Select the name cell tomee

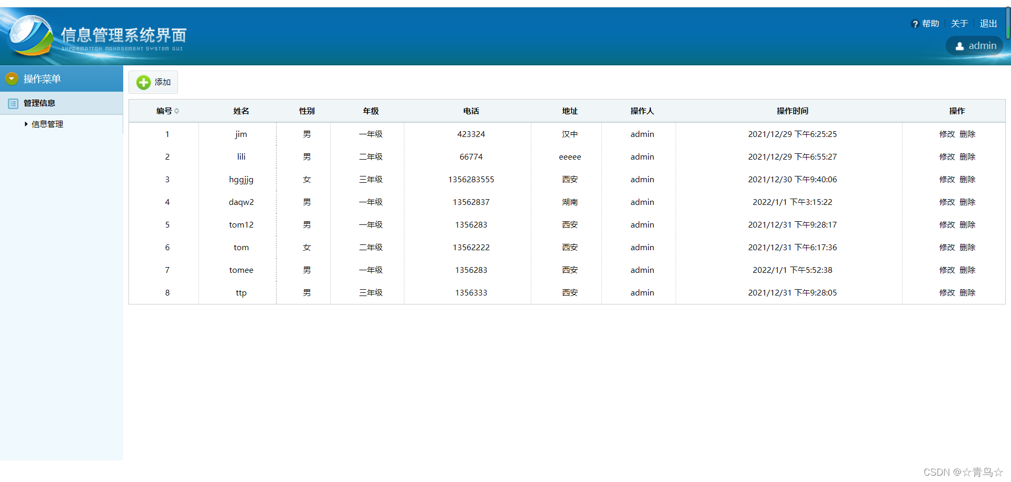(x=241, y=270)
